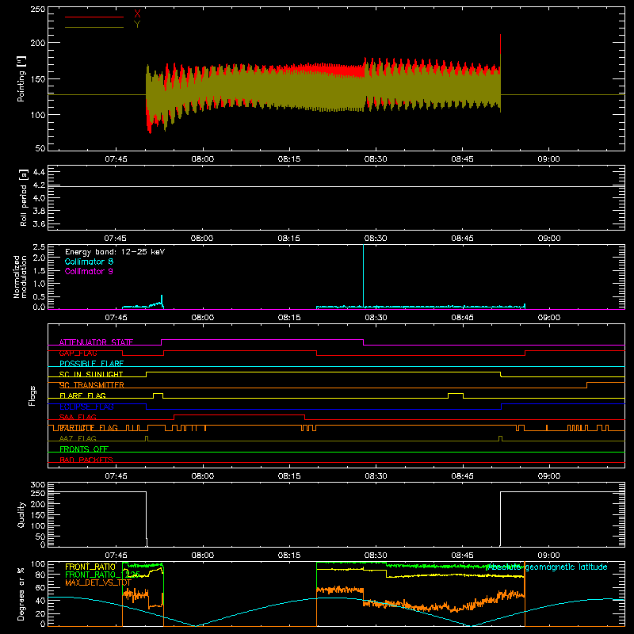Click the Normalized modulation axis title
This screenshot has height=634, width=634.
20,277
